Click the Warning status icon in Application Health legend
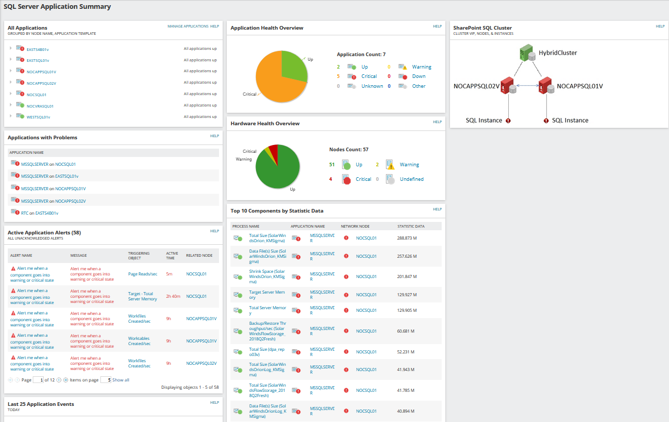Screen dimensions: 669x422 403,67
